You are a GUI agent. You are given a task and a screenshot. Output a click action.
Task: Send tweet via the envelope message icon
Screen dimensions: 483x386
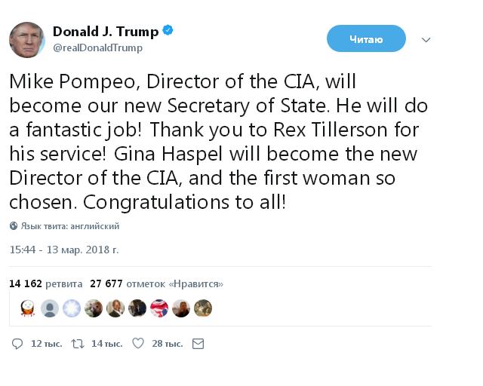point(198,344)
